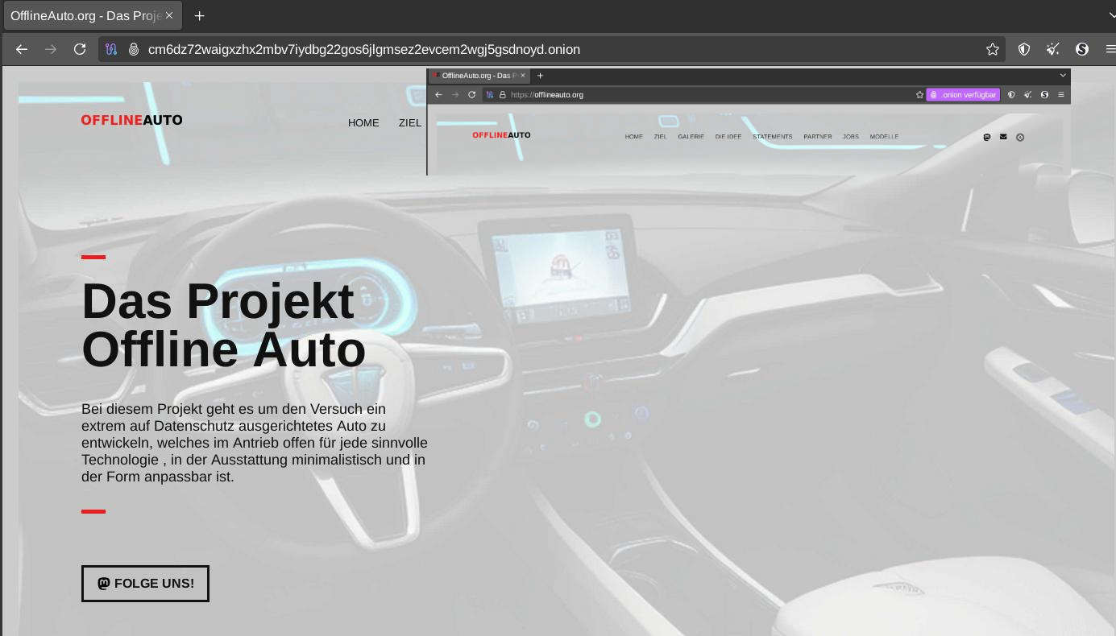Image resolution: width=1116 pixels, height=636 pixels.
Task: Open Tor circuit icon in inset window
Action: 490,94
